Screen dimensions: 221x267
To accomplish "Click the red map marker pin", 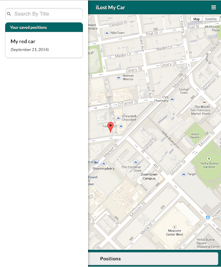I will 110,127.
